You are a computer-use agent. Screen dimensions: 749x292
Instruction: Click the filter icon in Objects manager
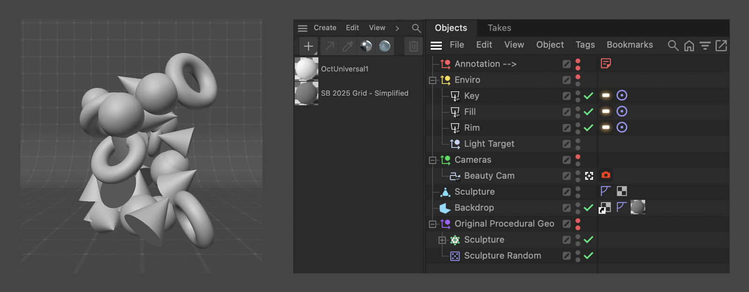point(705,45)
